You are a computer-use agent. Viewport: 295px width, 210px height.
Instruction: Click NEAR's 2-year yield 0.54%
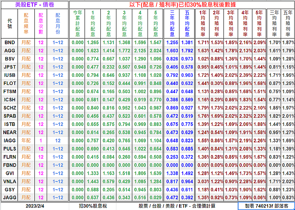pyautogui.click(x=217, y=132)
